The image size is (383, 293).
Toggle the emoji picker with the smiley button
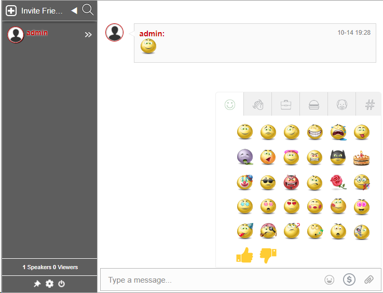(x=329, y=280)
